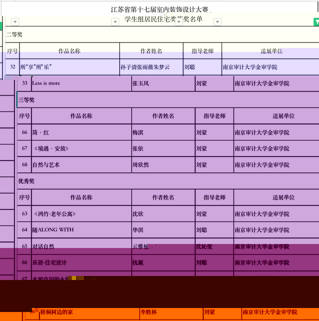Select serial number cell 32
This screenshot has width=319, height=321.
click(12, 66)
